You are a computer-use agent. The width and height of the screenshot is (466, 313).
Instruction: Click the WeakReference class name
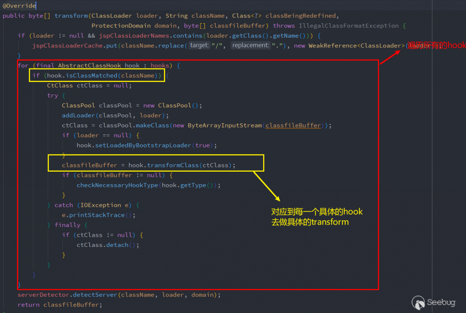[x=333, y=46]
